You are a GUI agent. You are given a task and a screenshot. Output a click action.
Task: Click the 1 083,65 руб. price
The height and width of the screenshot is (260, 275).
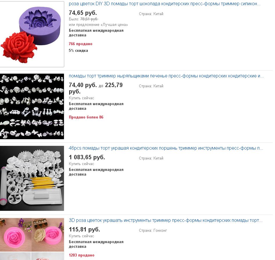pyautogui.click(x=87, y=157)
